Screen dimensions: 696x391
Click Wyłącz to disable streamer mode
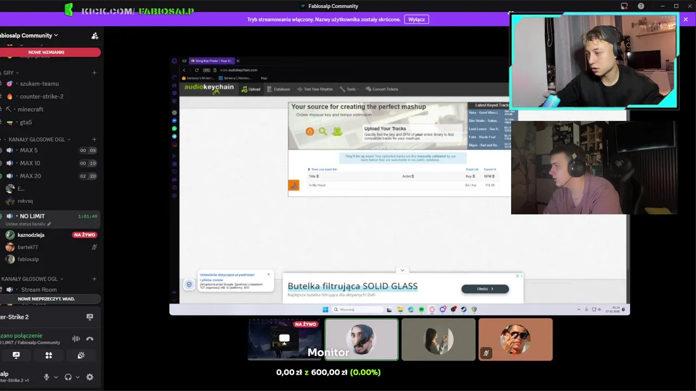417,20
